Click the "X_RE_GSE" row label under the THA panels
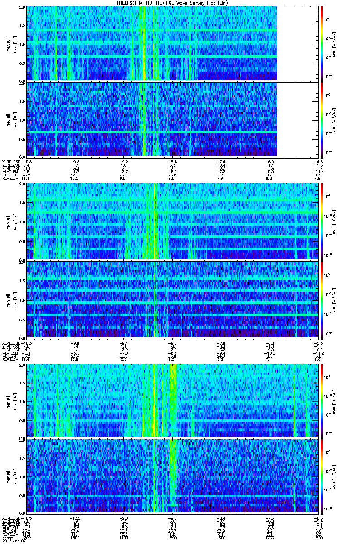Image resolution: width=340 pixels, height=544 pixels. point(10,161)
